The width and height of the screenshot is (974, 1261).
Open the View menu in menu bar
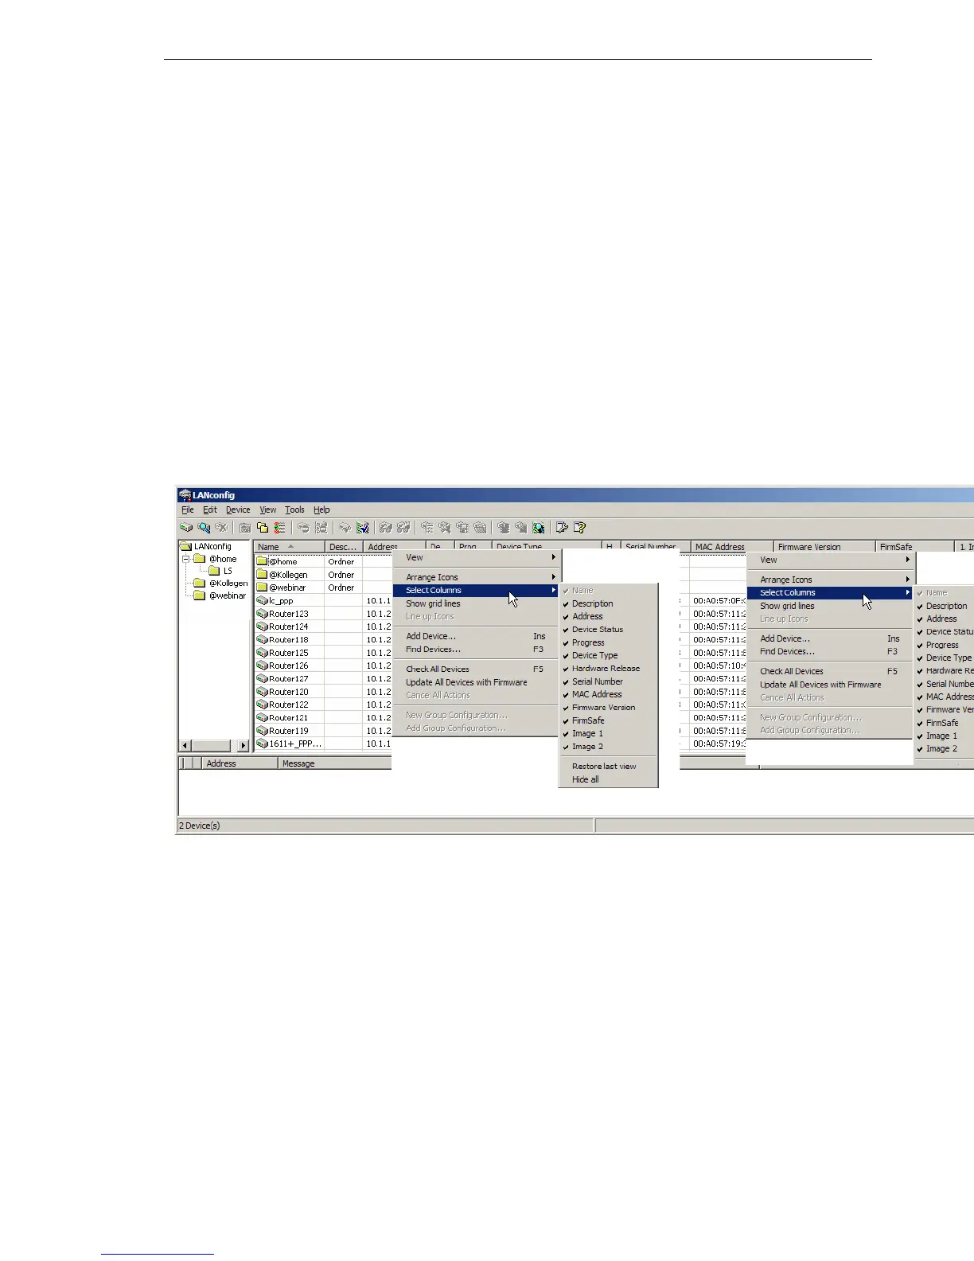pos(268,509)
